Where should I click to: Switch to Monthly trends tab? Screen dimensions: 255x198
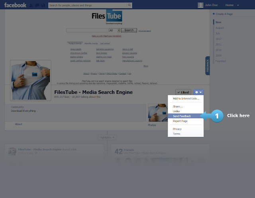point(91,44)
